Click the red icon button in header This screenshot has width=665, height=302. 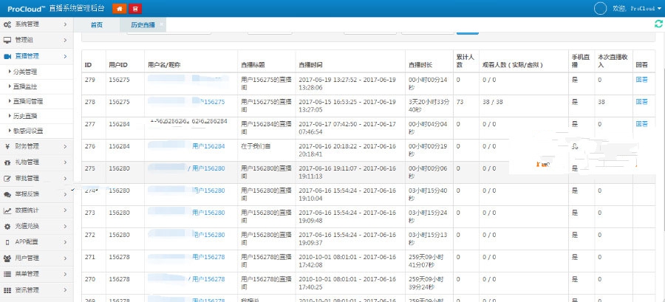[x=134, y=8]
